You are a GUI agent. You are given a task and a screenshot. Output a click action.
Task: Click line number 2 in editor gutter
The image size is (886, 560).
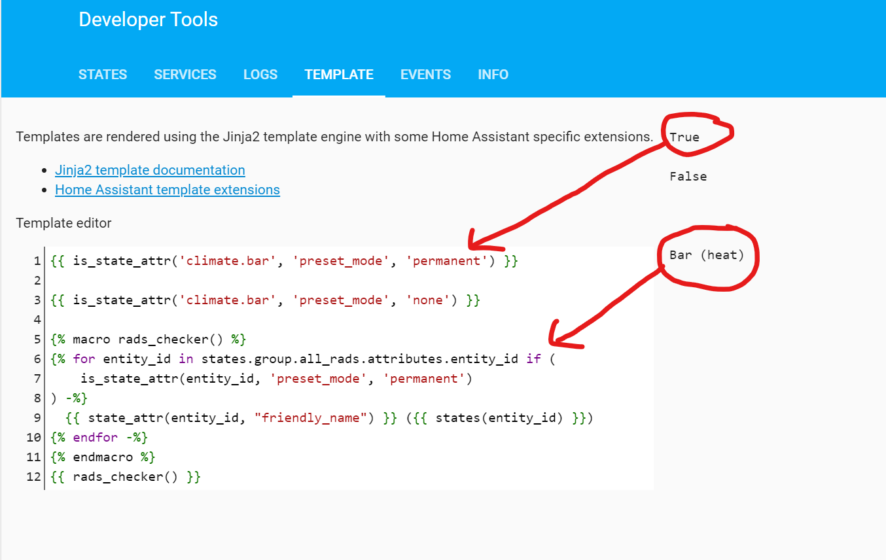pyautogui.click(x=37, y=281)
